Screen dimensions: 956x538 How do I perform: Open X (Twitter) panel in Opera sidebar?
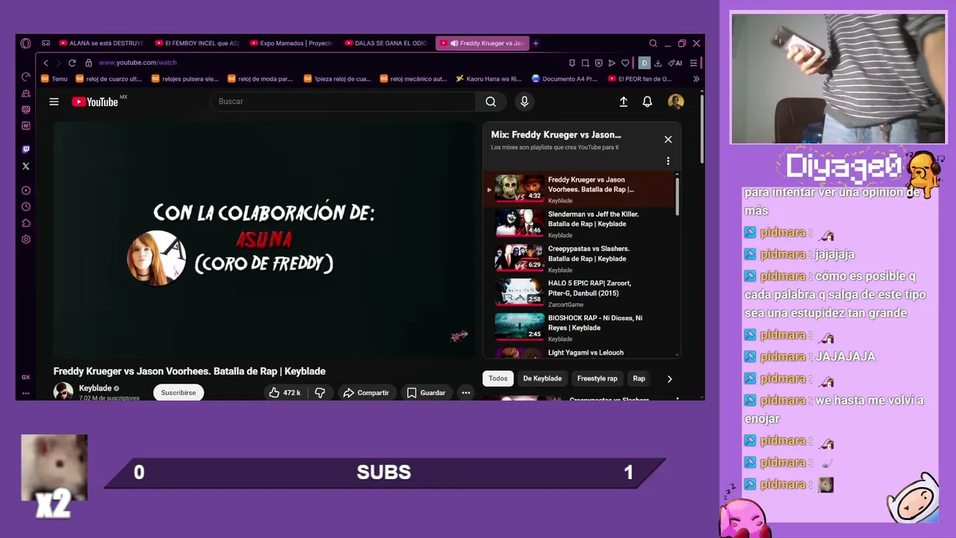click(x=26, y=166)
